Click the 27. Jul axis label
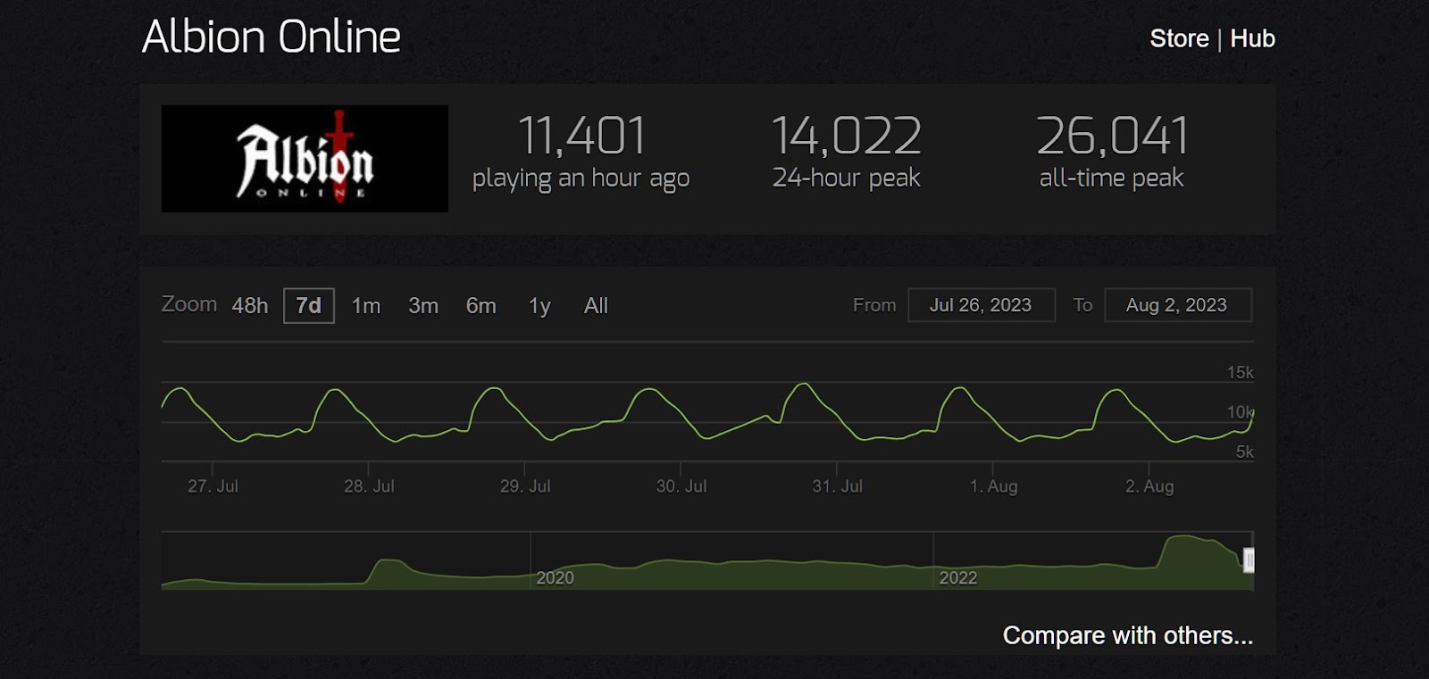The image size is (1429, 679). coord(213,486)
